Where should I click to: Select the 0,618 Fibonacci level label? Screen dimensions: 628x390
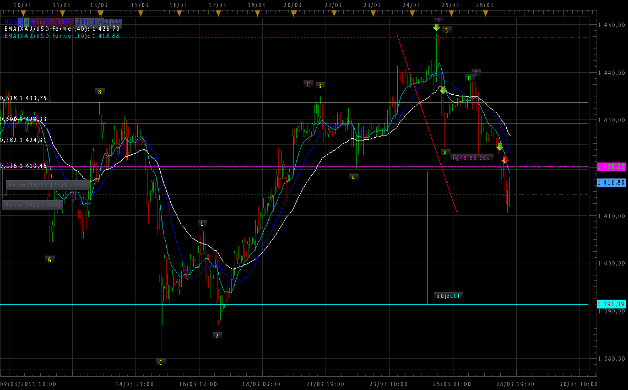pos(24,99)
